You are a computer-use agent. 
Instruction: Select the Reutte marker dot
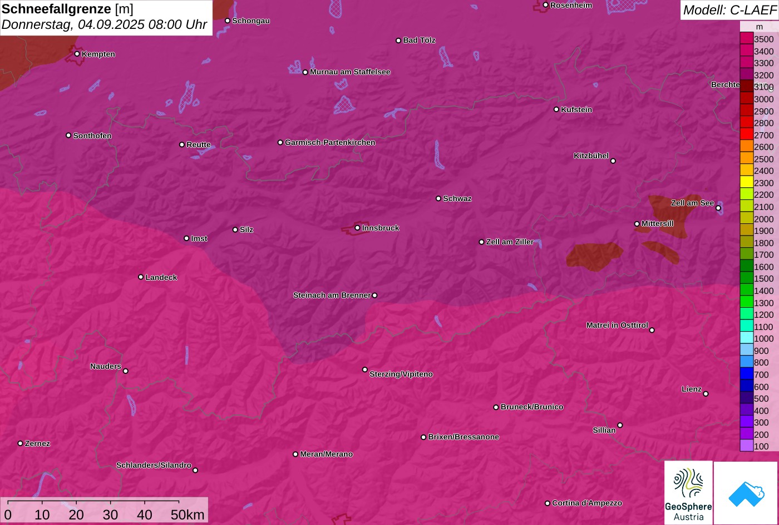pyautogui.click(x=182, y=144)
